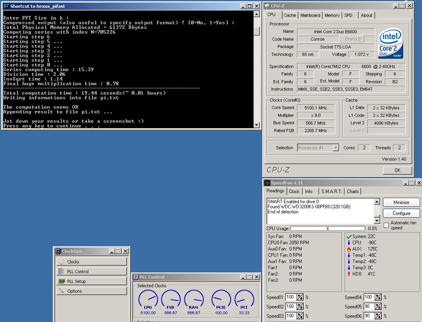Open the Mainboard tab in CPU-Z

[310, 15]
